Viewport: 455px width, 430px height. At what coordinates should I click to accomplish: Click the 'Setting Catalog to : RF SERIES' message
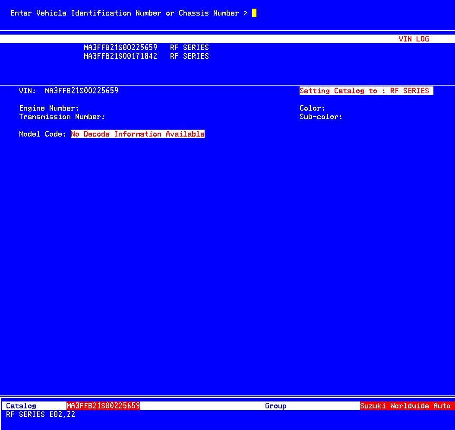coord(366,91)
